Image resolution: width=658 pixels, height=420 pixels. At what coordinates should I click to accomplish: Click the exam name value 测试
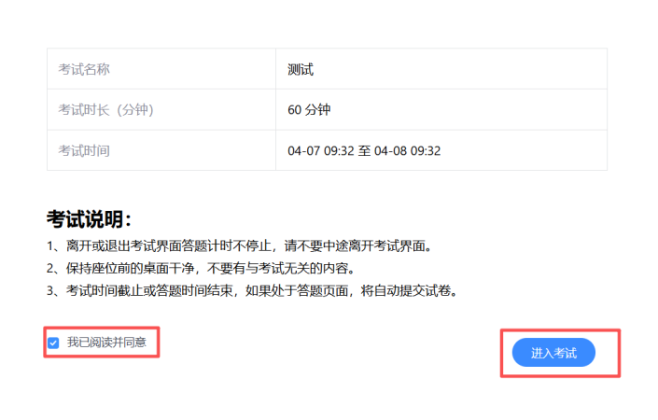(x=301, y=69)
